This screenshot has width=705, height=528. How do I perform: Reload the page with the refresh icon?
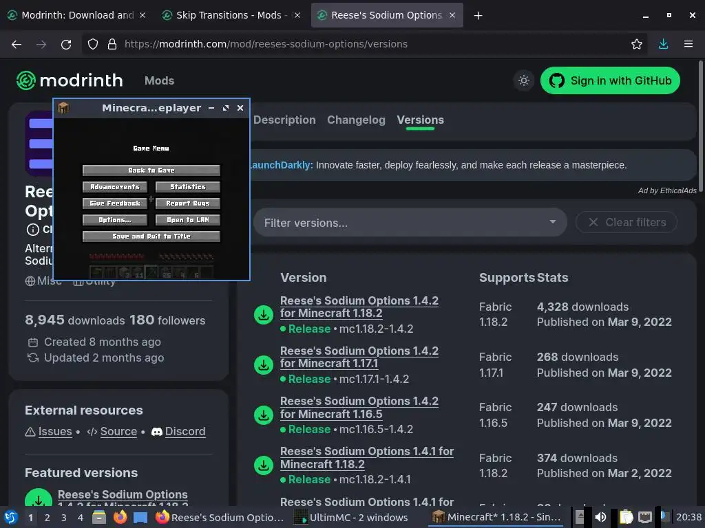[66, 44]
